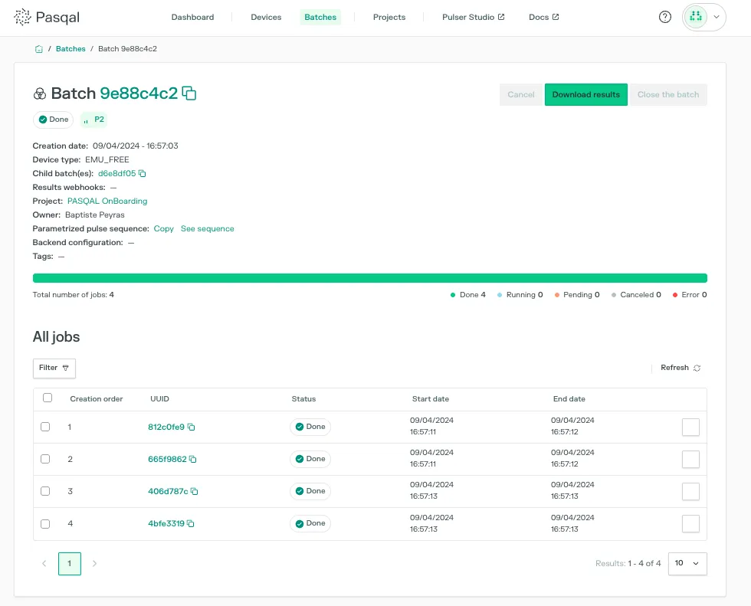Click the Error 0 legend entry

tap(690, 295)
